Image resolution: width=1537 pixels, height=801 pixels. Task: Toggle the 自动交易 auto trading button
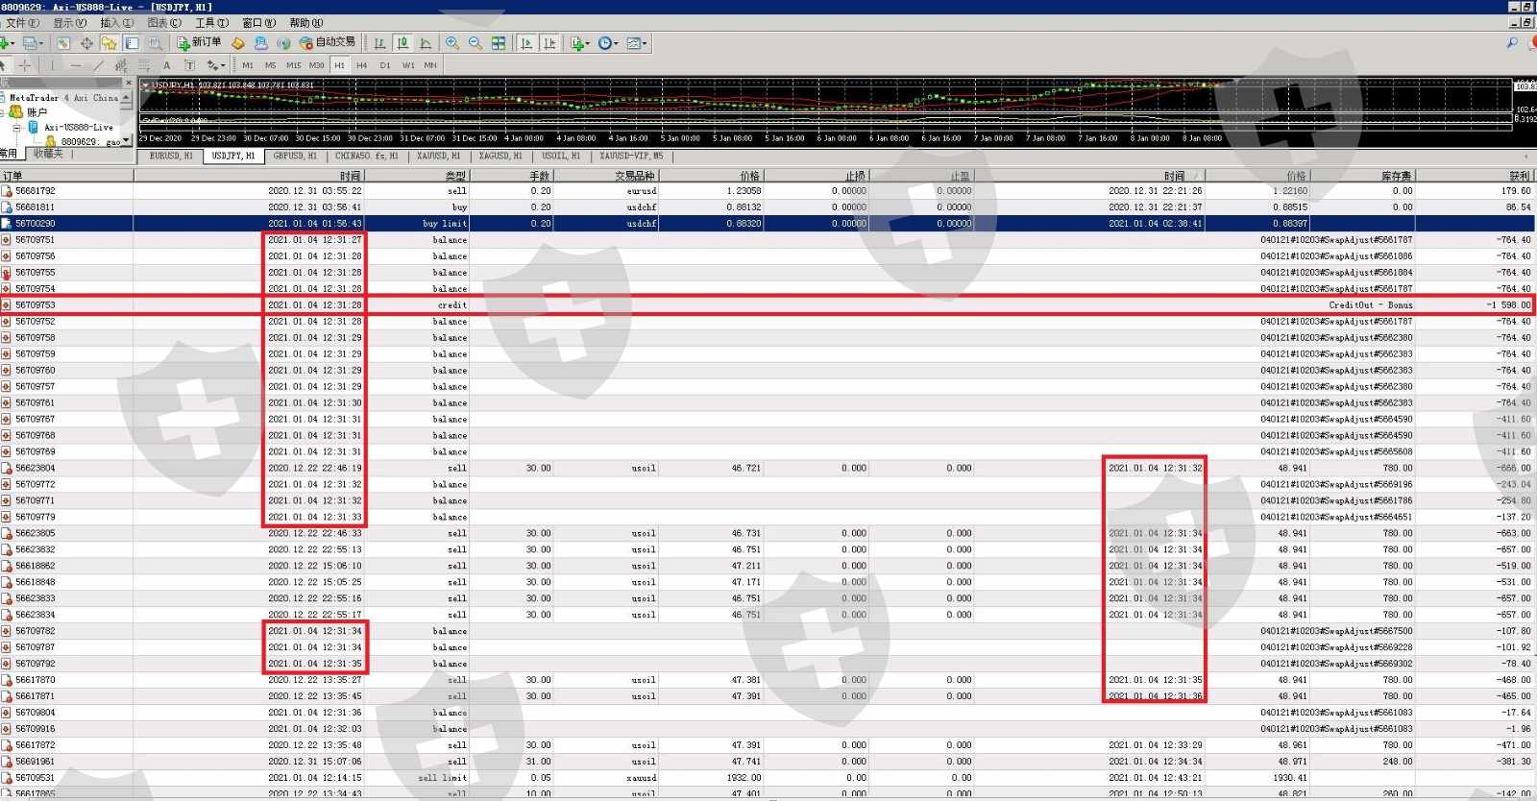[328, 42]
